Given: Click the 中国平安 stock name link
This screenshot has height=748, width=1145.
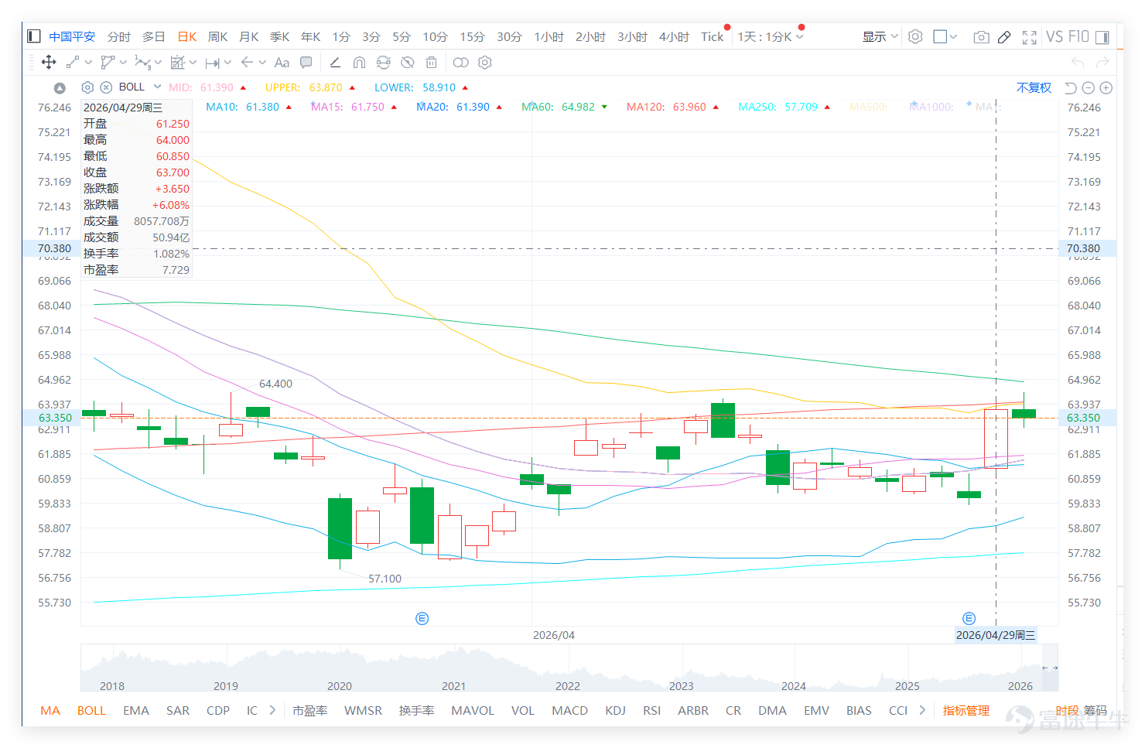Looking at the screenshot, I should (x=72, y=36).
